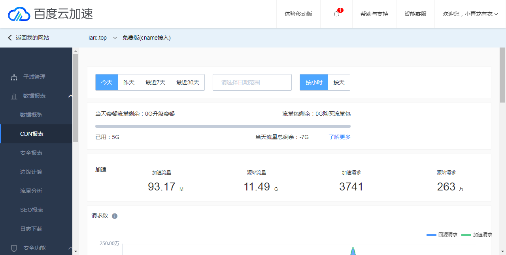Click the date range input field
The width and height of the screenshot is (506, 255).
pos(252,82)
